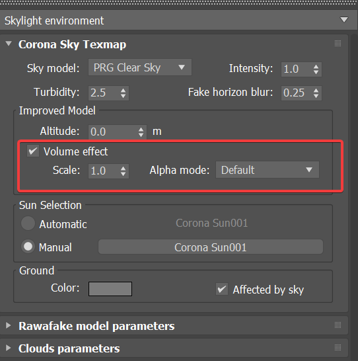
Task: Uncheck Affected by sky option
Action: point(222,289)
